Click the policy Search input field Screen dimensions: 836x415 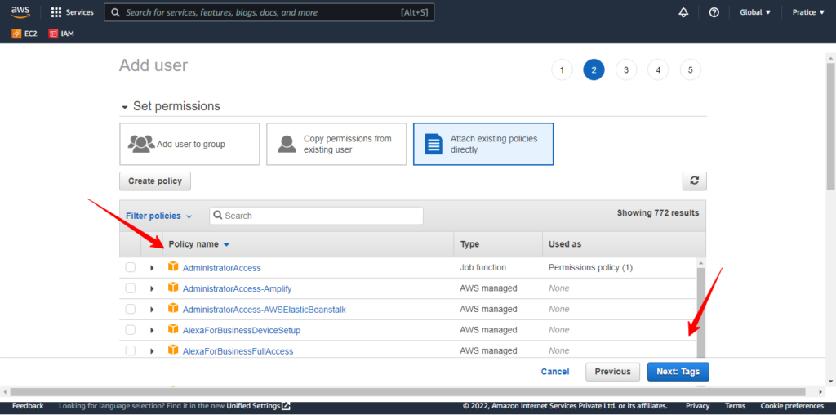pyautogui.click(x=316, y=216)
